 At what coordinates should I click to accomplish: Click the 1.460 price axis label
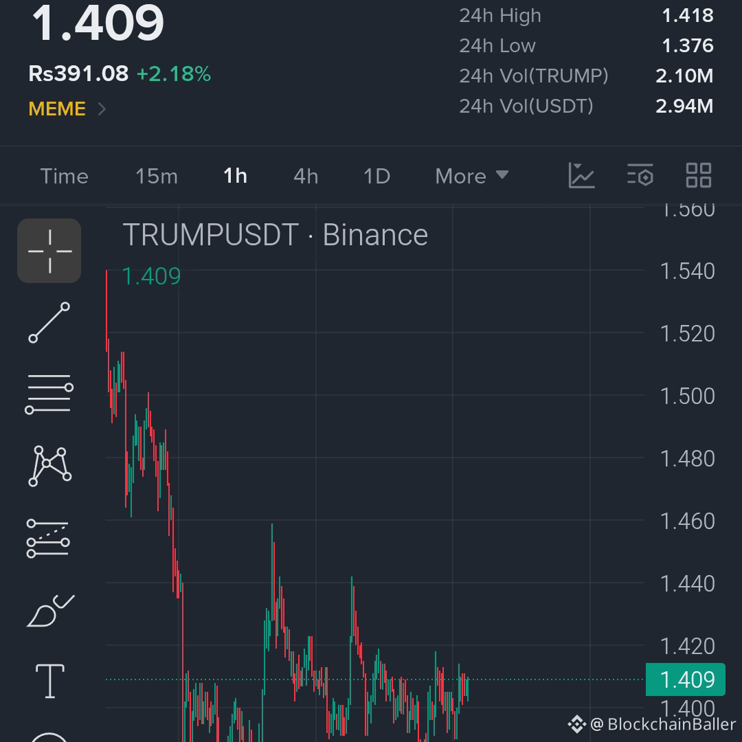(687, 521)
